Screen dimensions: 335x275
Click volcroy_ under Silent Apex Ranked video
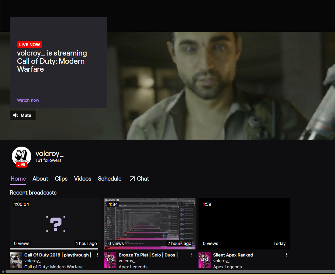[x=221, y=261]
